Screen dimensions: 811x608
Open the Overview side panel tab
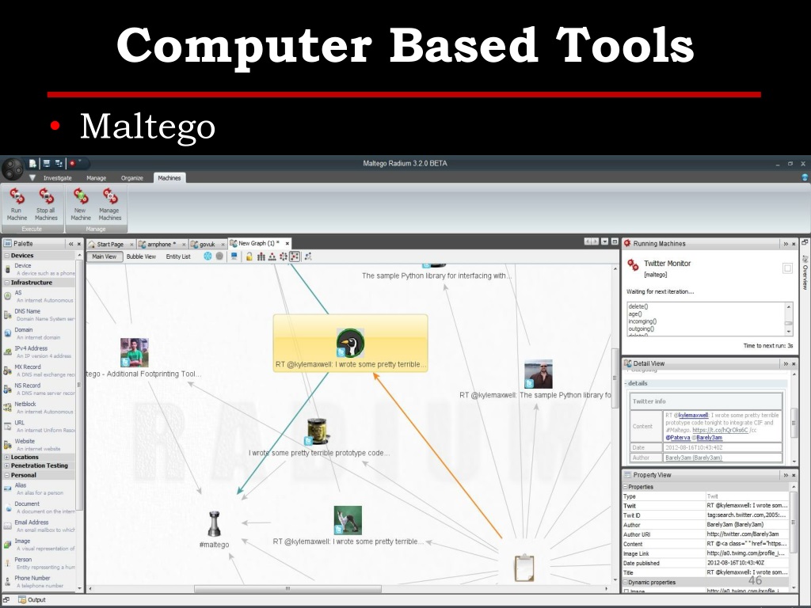point(805,272)
